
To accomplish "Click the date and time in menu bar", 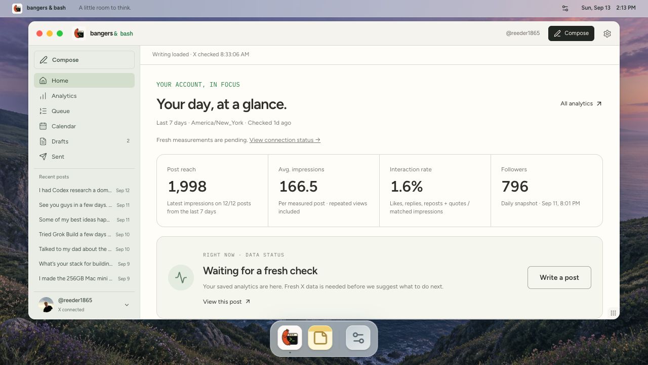I will point(608,8).
